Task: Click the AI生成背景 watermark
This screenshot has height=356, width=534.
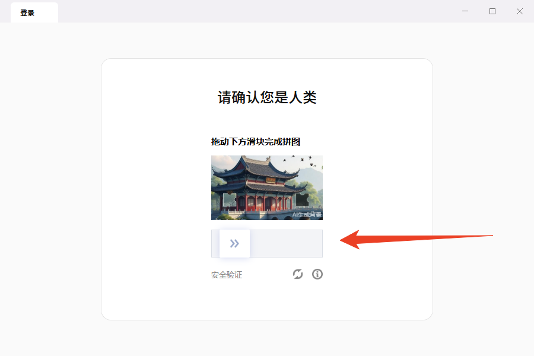Action: (x=307, y=215)
